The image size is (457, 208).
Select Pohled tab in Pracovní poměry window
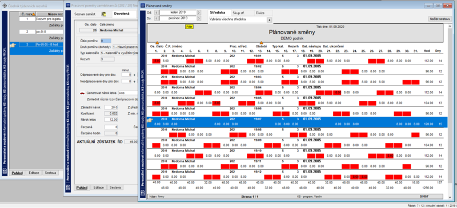(82, 187)
